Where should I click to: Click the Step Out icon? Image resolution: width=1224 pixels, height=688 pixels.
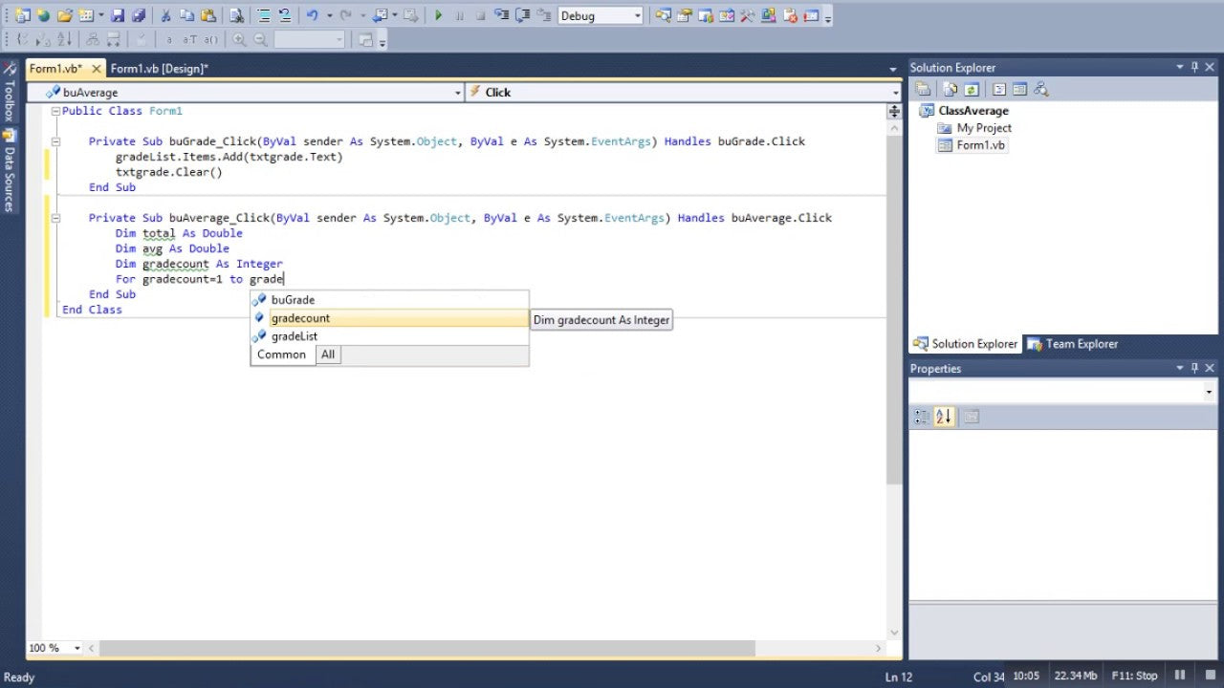point(544,15)
